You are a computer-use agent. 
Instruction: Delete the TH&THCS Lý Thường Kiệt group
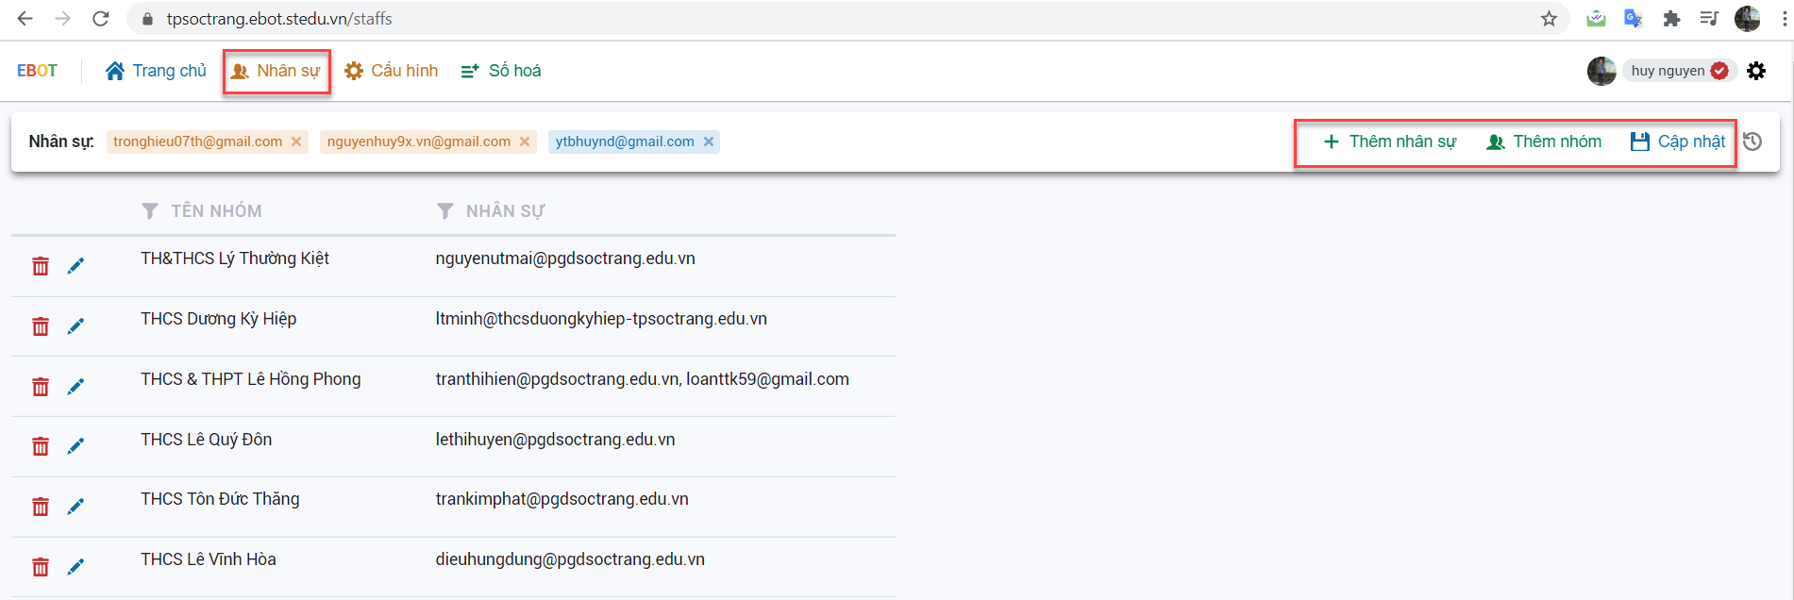41,266
